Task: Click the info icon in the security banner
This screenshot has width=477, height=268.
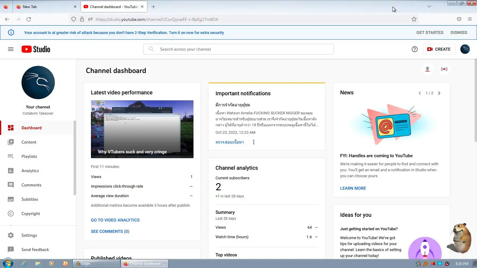Action: pos(11,32)
